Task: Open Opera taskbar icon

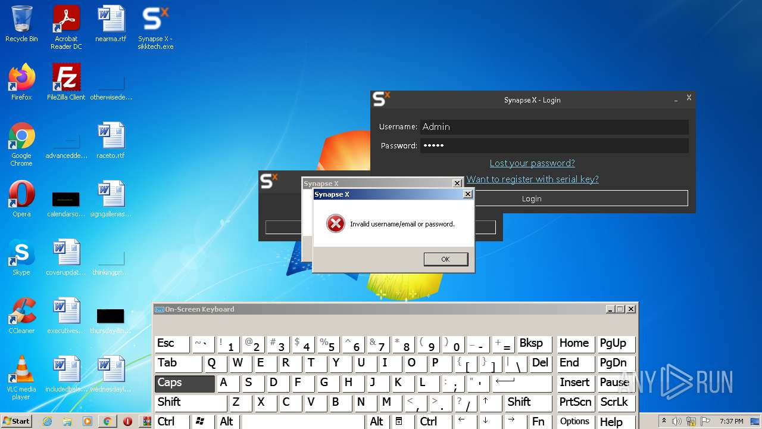Action: point(127,421)
